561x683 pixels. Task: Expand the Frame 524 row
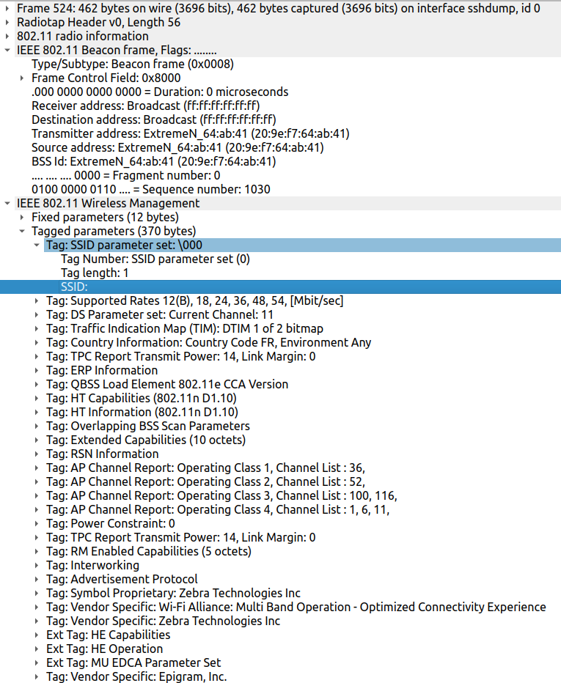coord(7,8)
